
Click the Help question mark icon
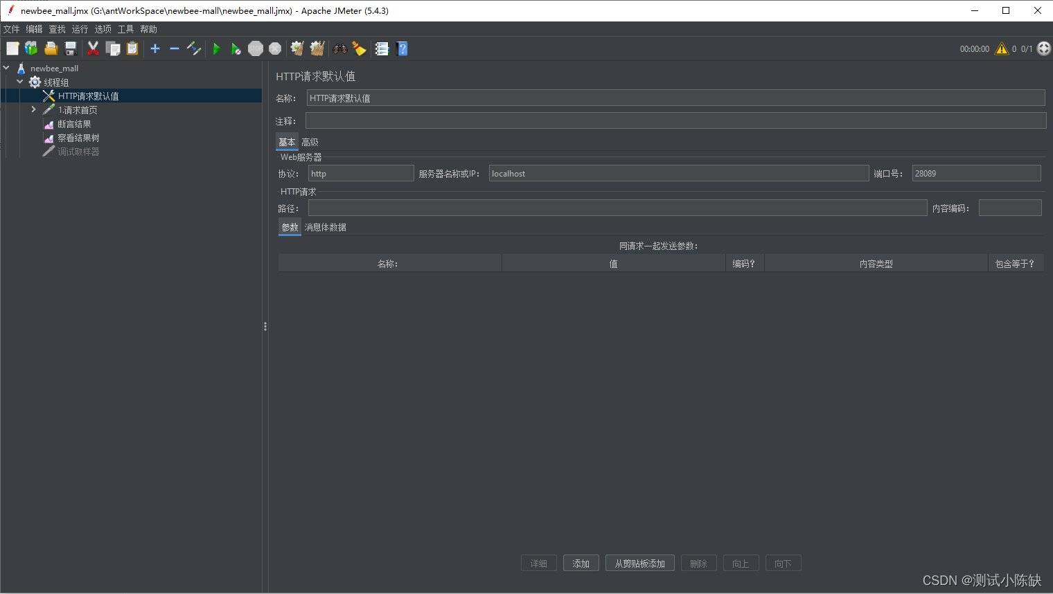coord(402,48)
